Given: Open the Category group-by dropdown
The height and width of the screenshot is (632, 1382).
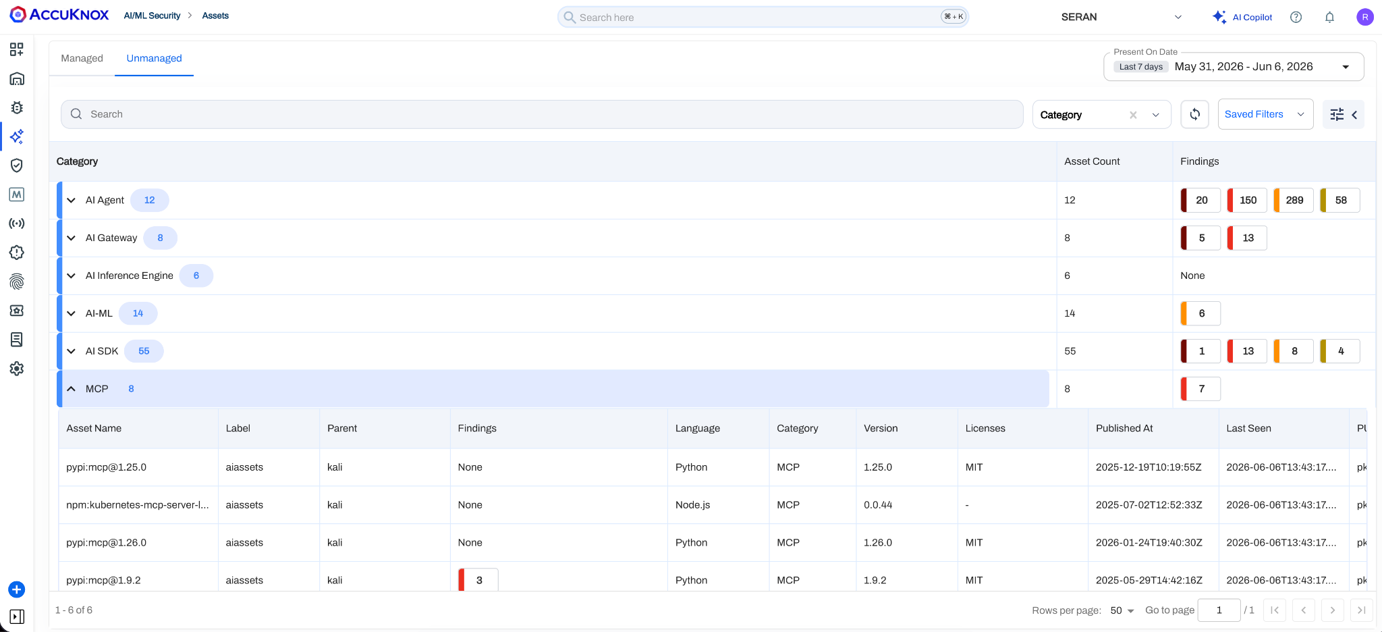Looking at the screenshot, I should point(1101,114).
